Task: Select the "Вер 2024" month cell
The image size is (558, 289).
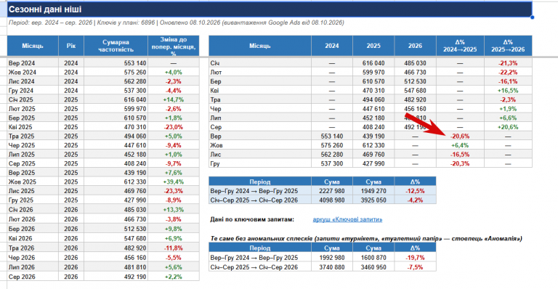Action: tap(33, 63)
